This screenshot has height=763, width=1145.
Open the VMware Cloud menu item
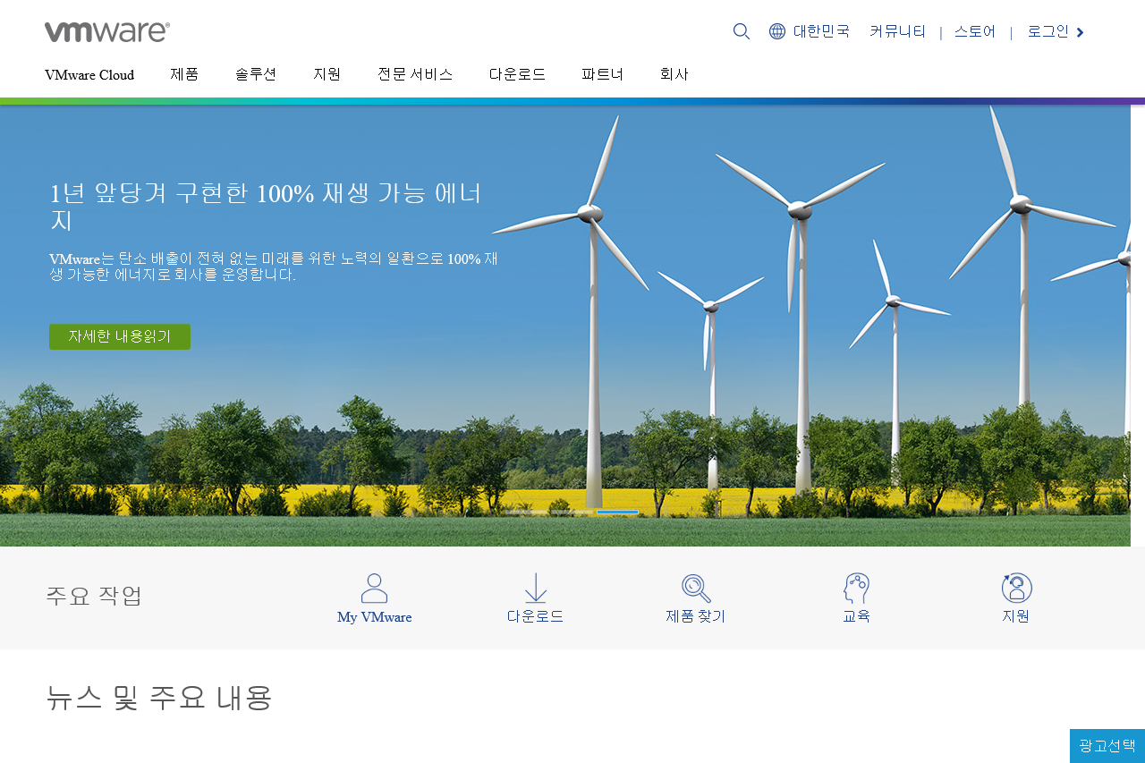[x=89, y=74]
